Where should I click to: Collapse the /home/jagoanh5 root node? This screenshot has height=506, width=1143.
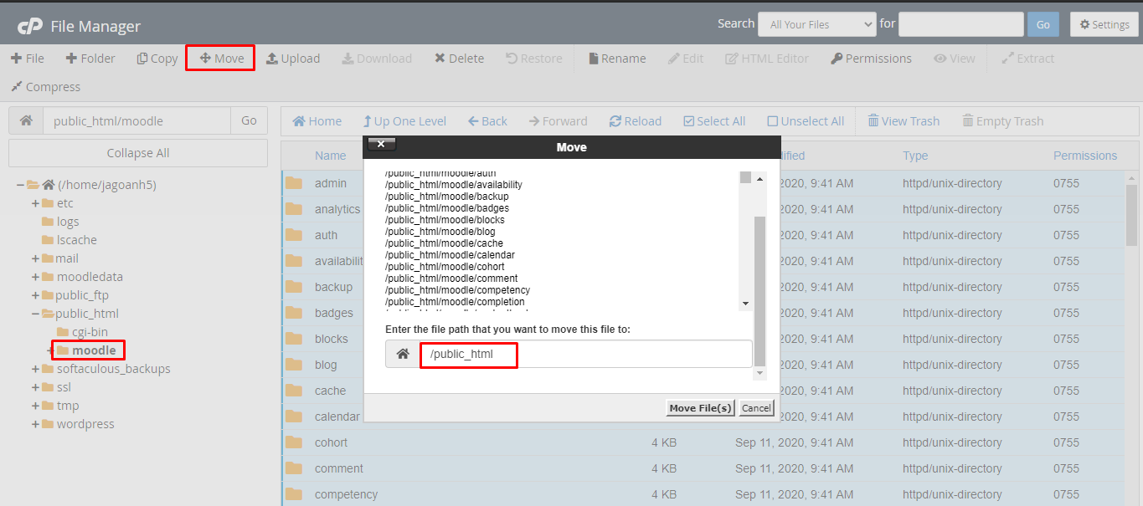click(20, 185)
